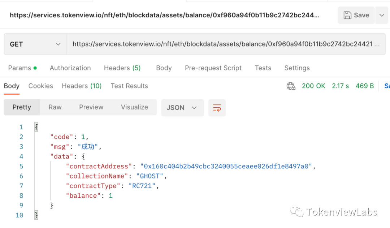Select the response Body tab
390x228 pixels.
(12, 86)
